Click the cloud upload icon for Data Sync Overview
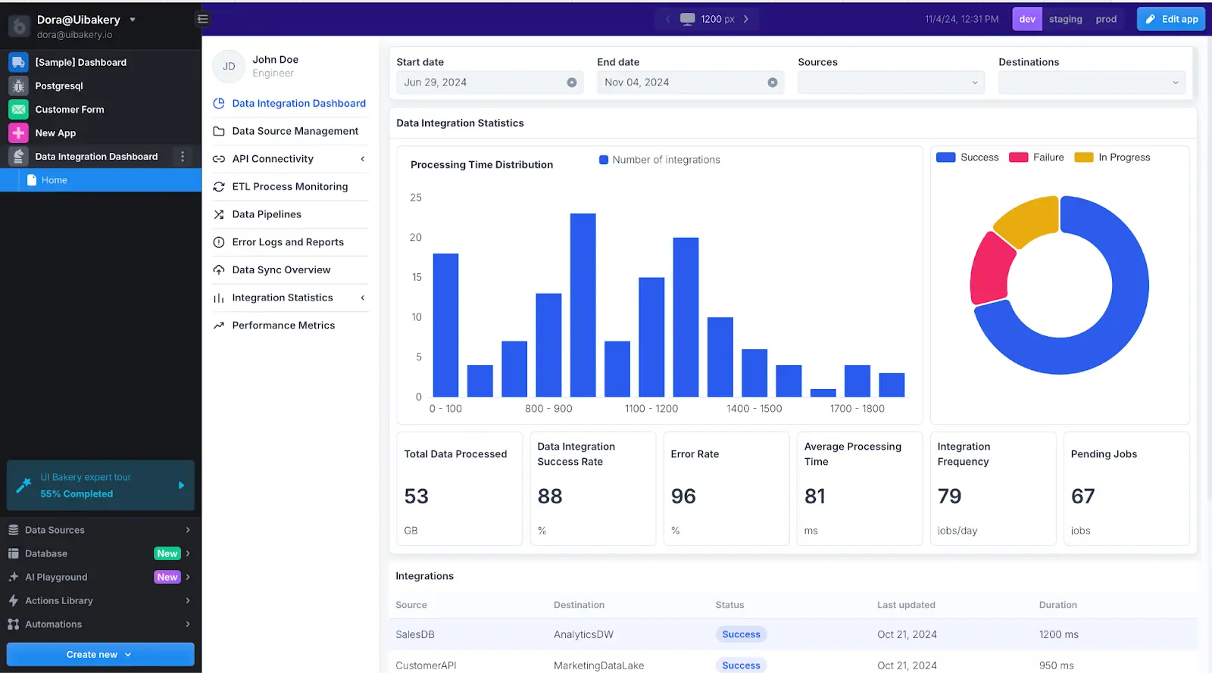This screenshot has height=673, width=1212. click(219, 270)
